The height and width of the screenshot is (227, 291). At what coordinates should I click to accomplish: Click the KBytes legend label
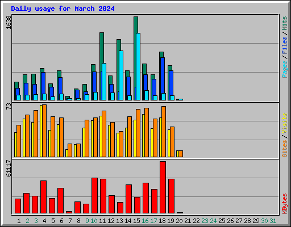[x=285, y=204]
